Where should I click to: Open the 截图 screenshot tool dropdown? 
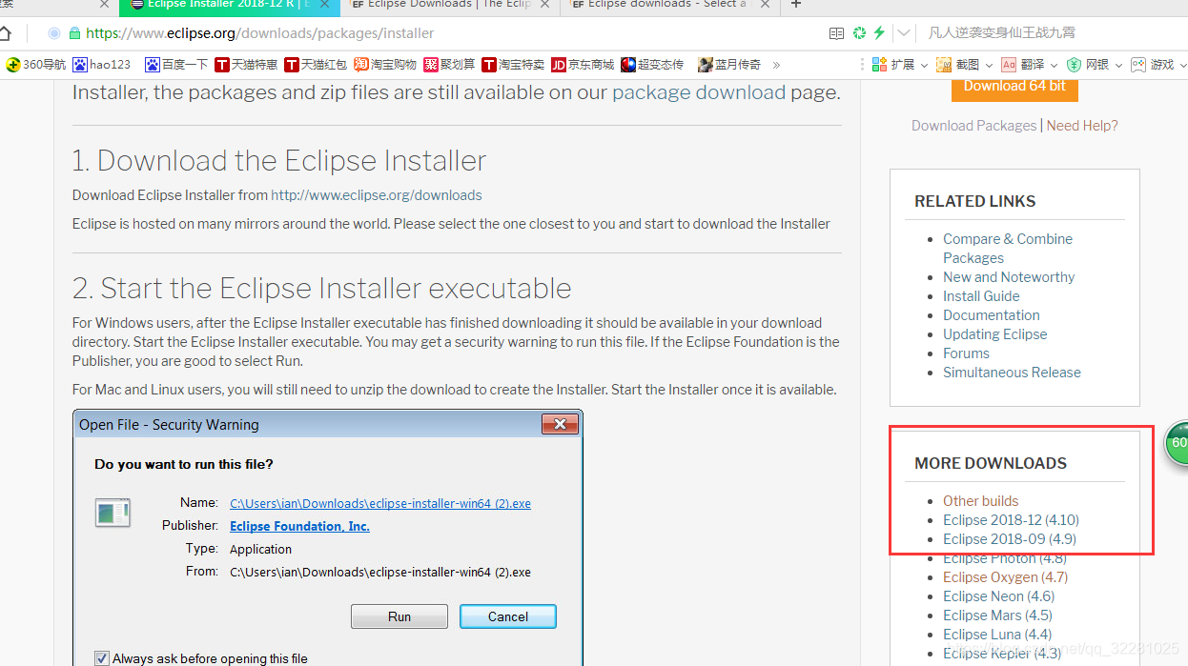(x=964, y=65)
